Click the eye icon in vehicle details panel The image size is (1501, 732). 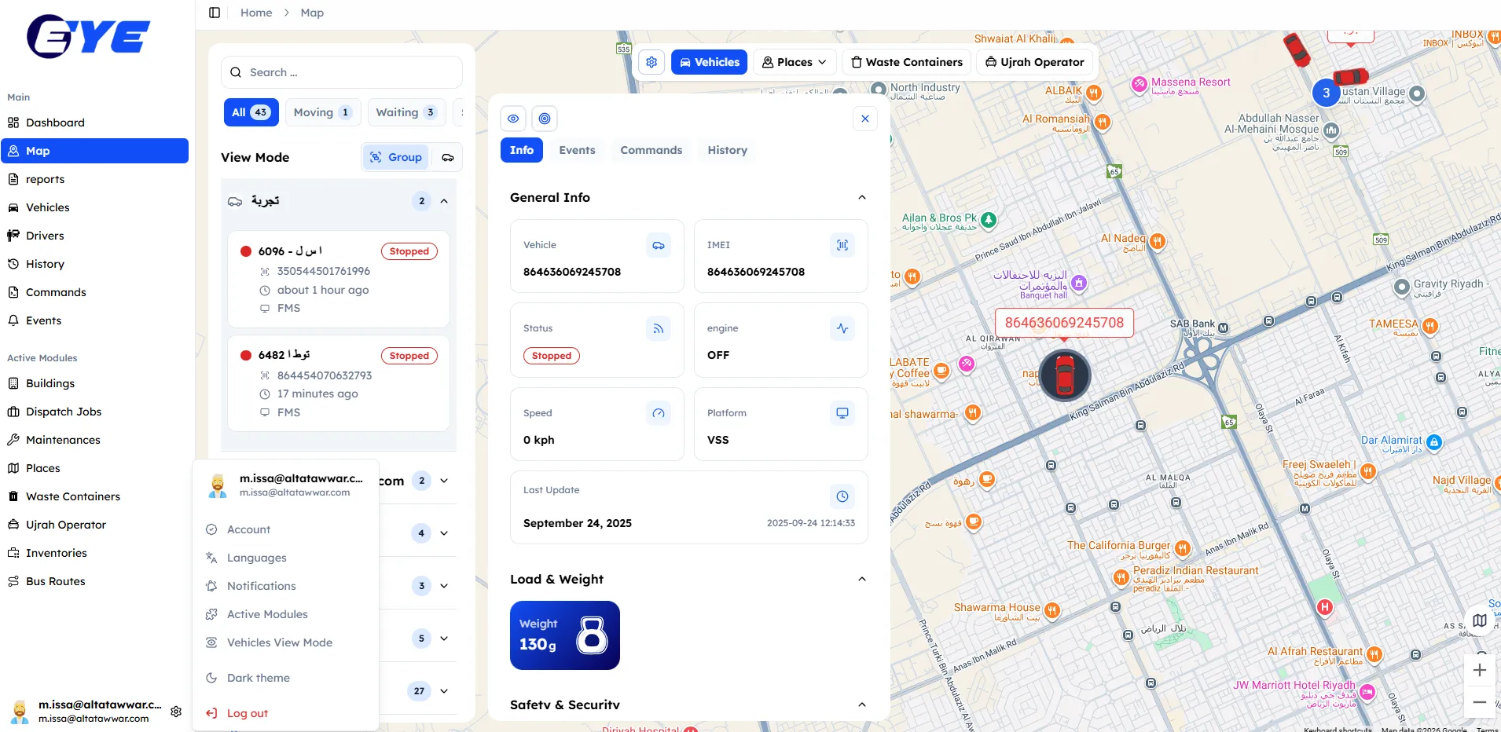pyautogui.click(x=513, y=119)
